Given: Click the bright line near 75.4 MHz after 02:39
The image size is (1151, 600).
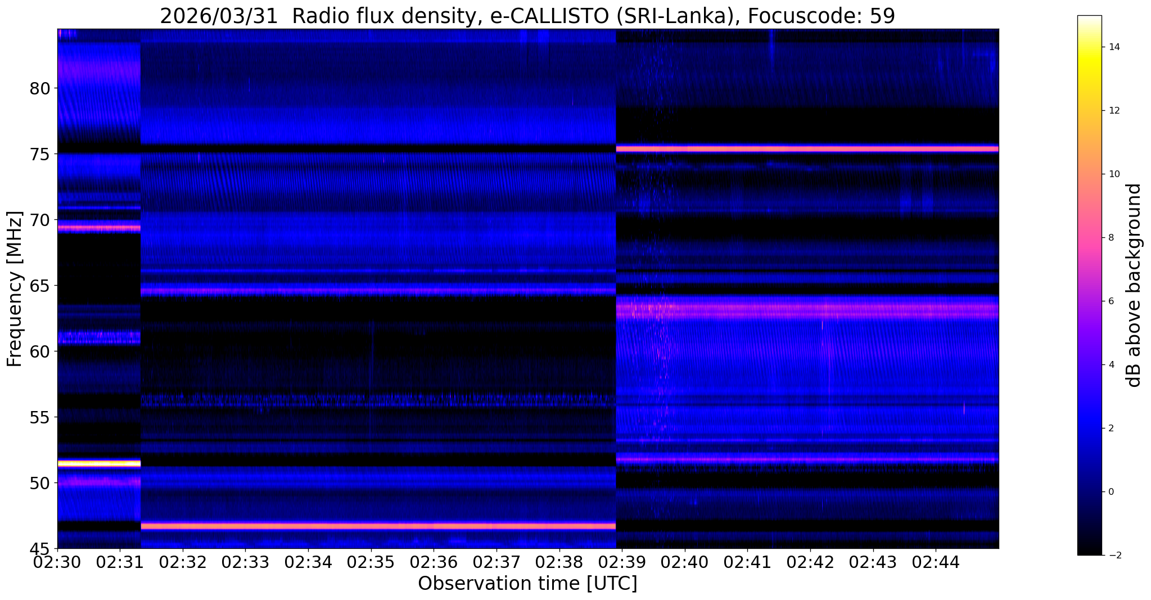Looking at the screenshot, I should tap(807, 149).
